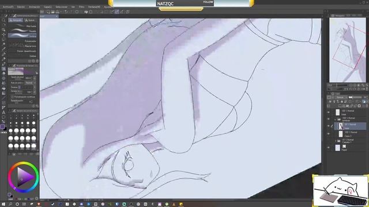The width and height of the screenshot is (369, 207).
Task: Open the Archivo menu
Action: tap(8, 7)
